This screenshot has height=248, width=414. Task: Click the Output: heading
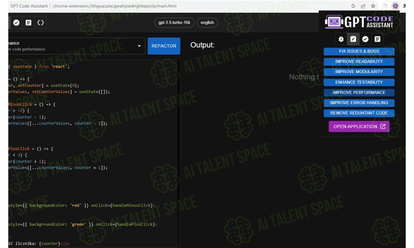[x=202, y=45]
